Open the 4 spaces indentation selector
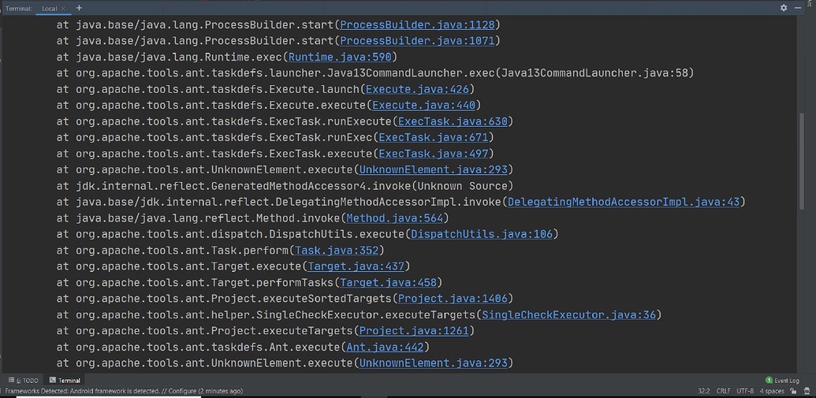Screen dimensions: 816x398 (772, 391)
